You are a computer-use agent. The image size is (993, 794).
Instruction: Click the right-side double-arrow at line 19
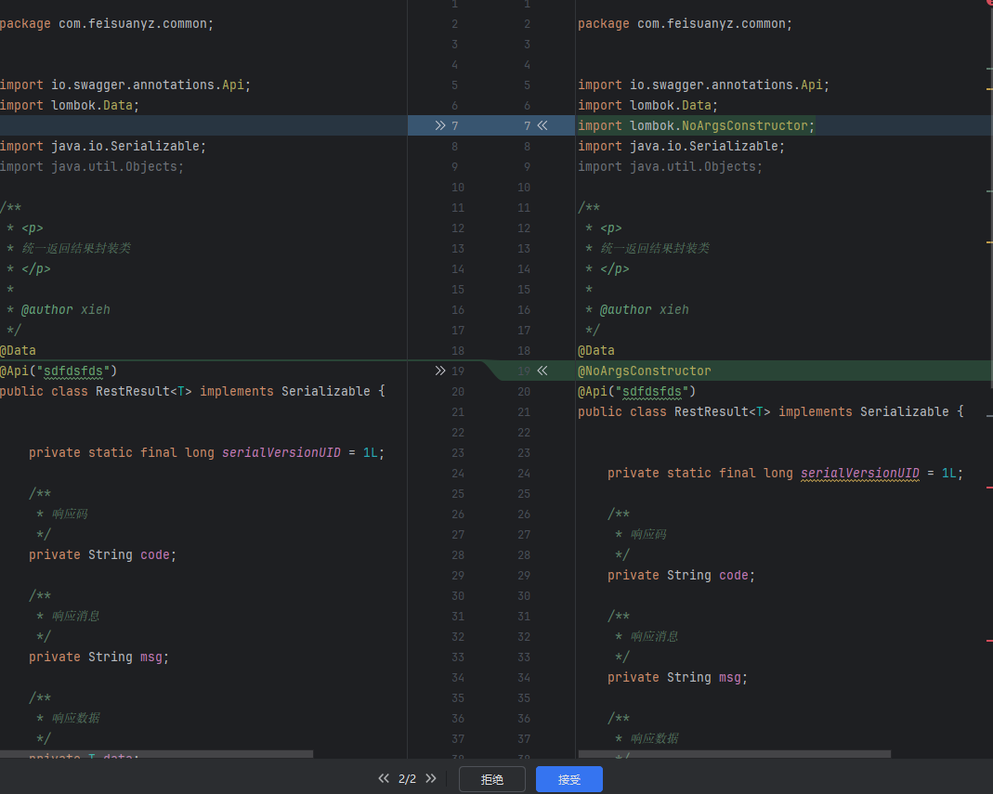[542, 371]
